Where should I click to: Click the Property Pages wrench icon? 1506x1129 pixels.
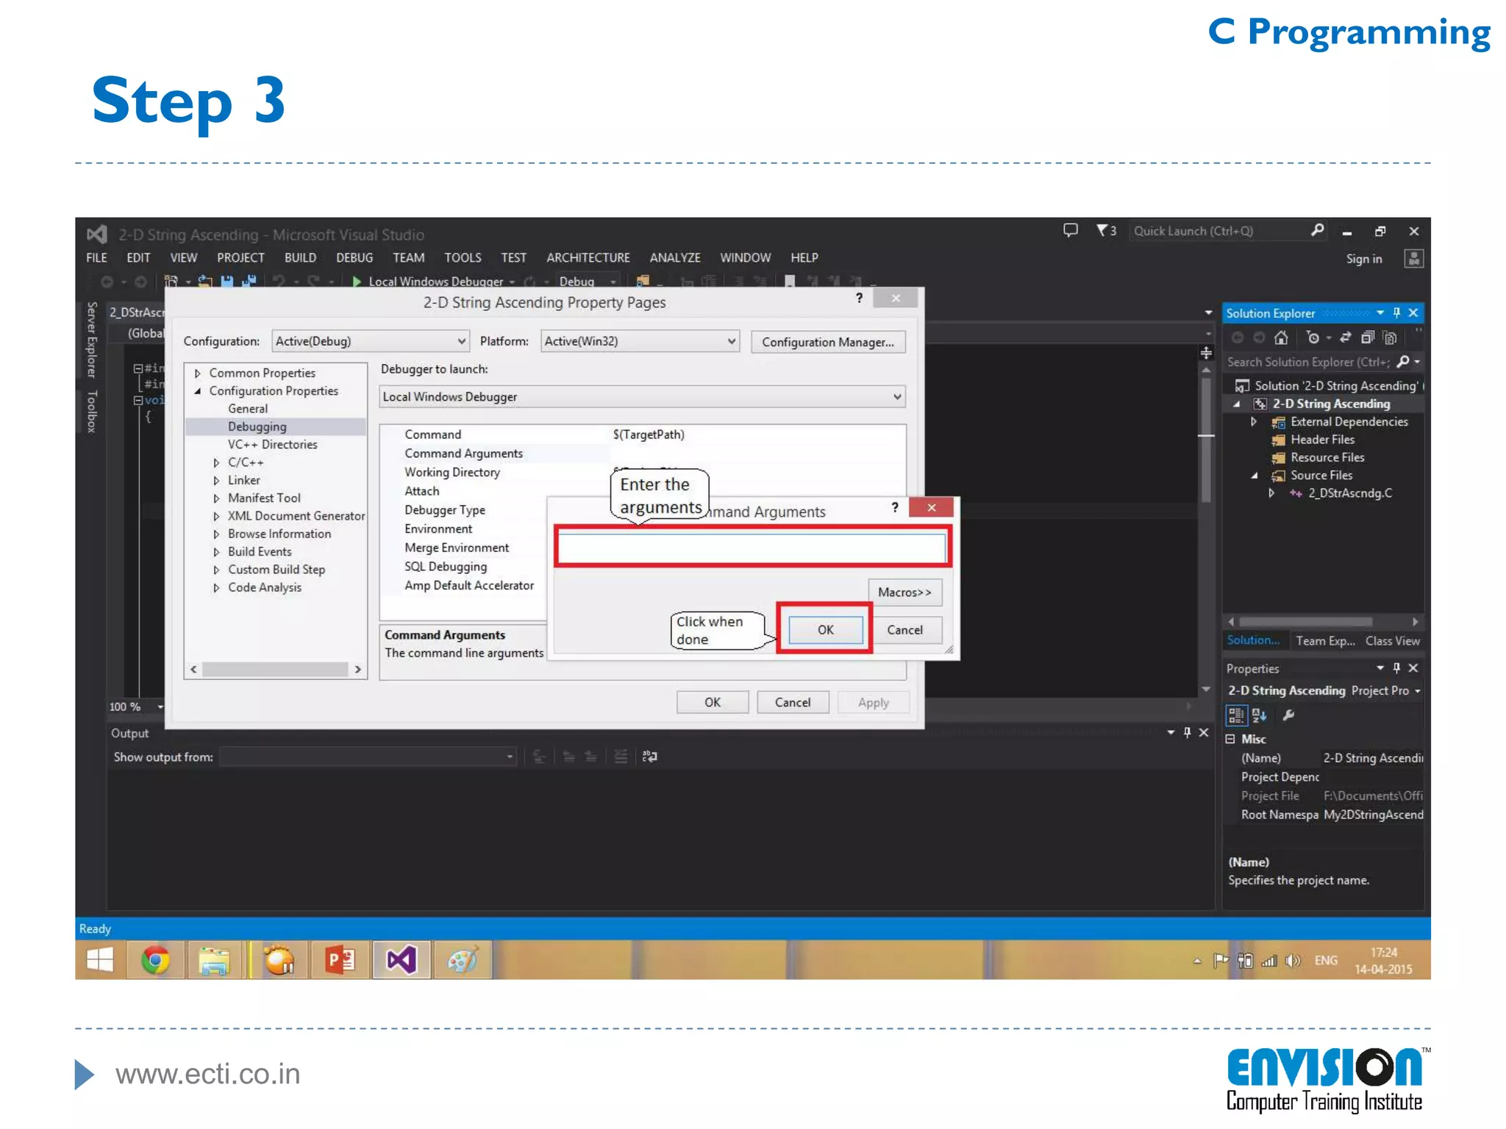coord(1288,714)
